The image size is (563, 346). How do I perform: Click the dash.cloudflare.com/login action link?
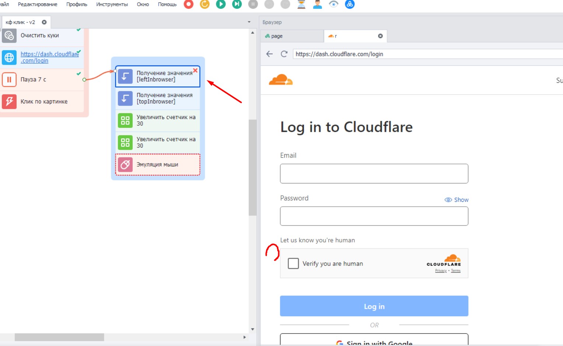49,57
